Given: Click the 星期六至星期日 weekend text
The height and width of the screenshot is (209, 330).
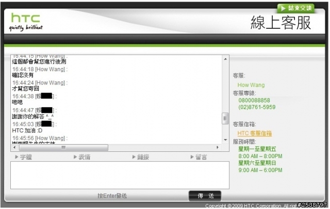Looking at the screenshot, I should tap(257, 163).
